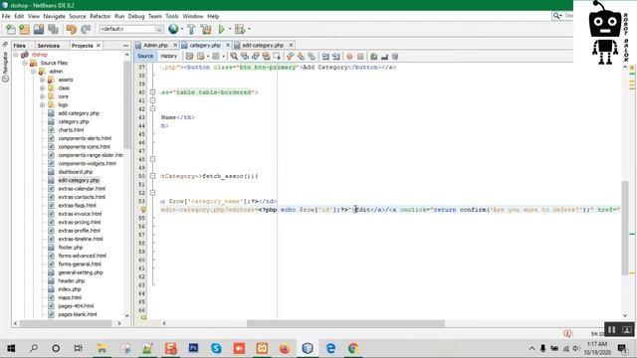Run the project with green play icon

pyautogui.click(x=221, y=29)
